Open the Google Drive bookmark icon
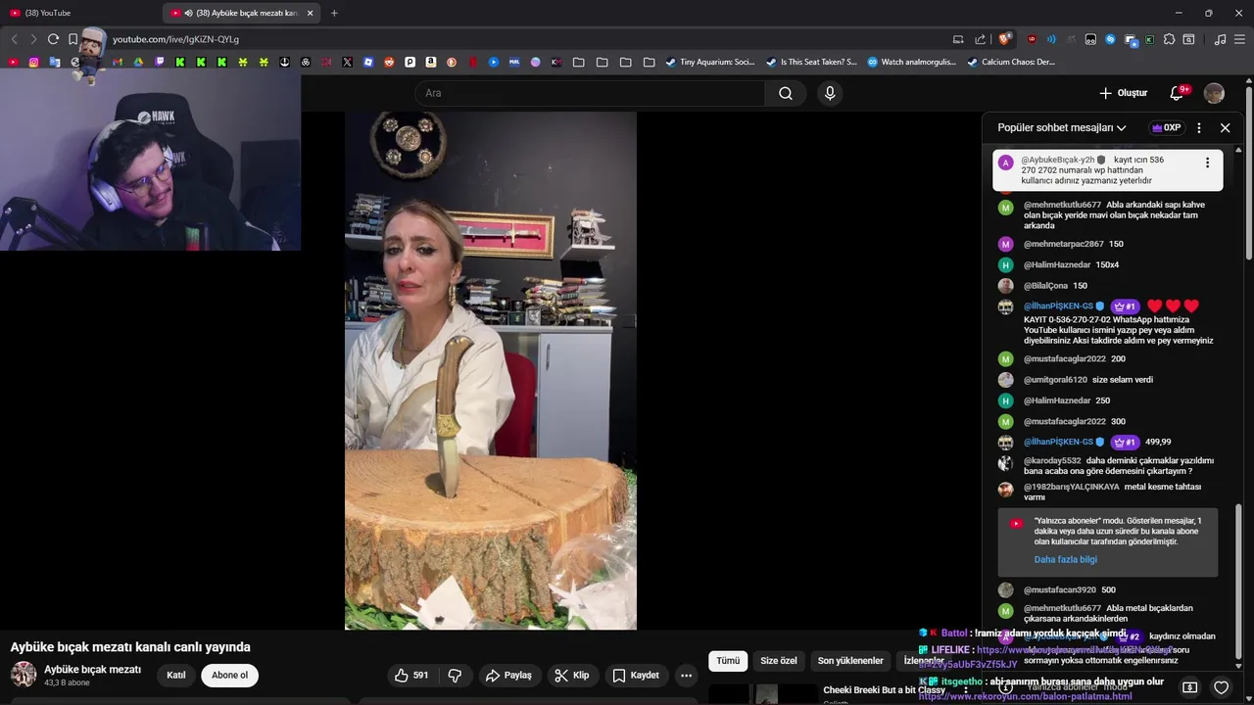Image resolution: width=1254 pixels, height=705 pixels. (138, 62)
